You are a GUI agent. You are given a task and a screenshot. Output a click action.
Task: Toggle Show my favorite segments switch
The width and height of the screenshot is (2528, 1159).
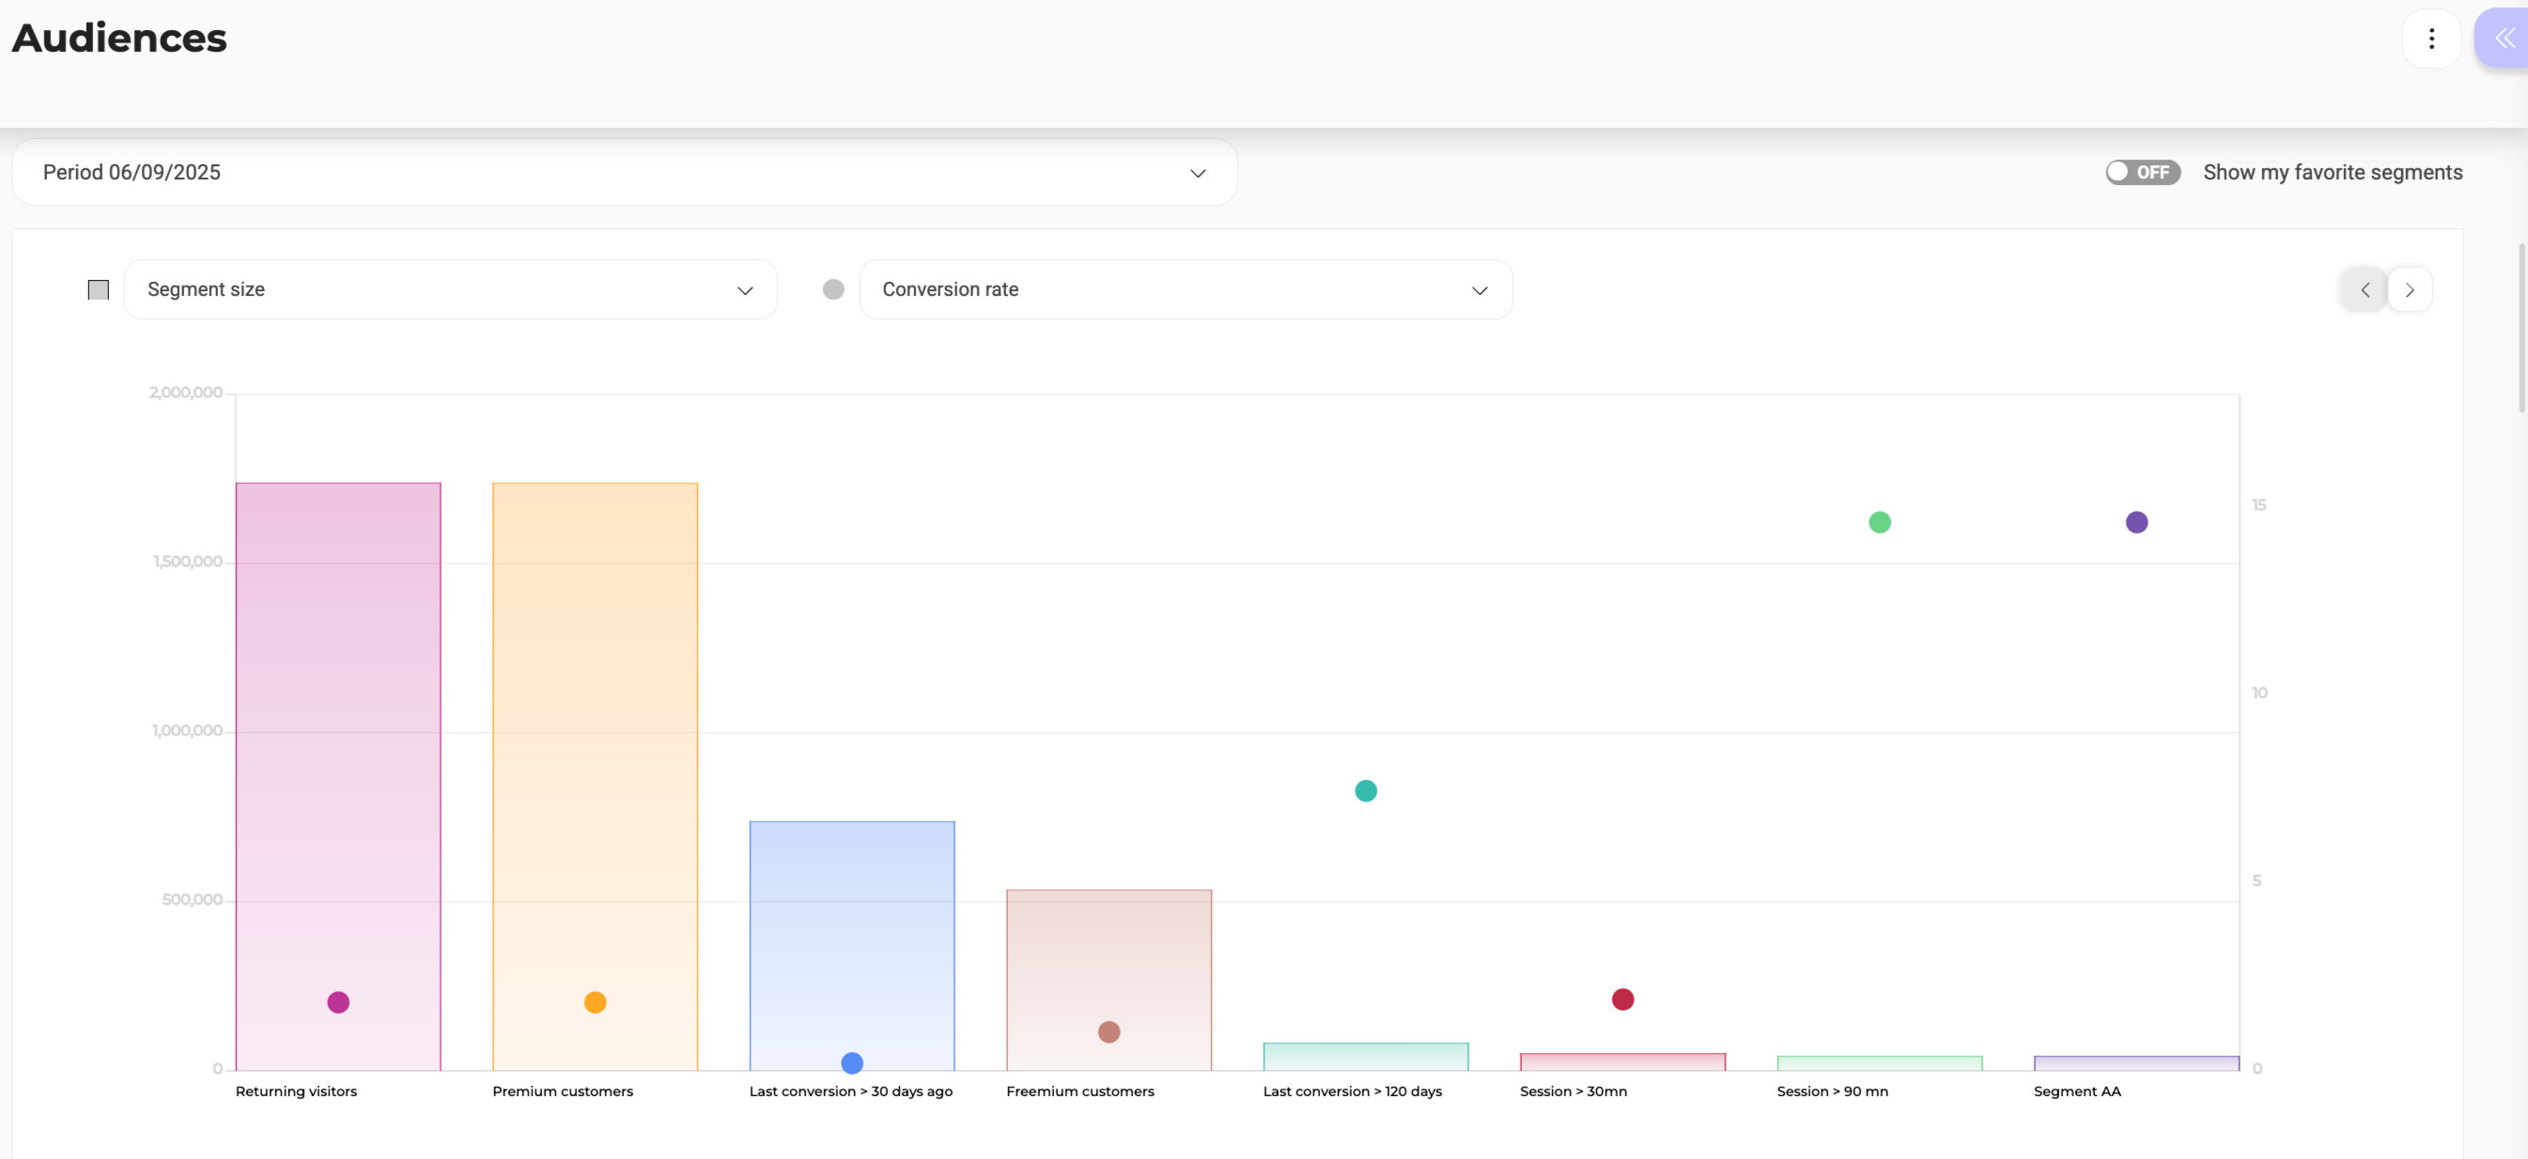[2142, 173]
